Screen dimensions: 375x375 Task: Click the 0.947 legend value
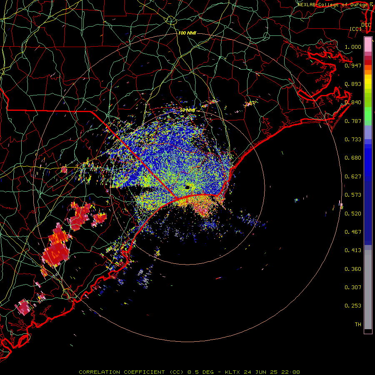[x=353, y=65]
